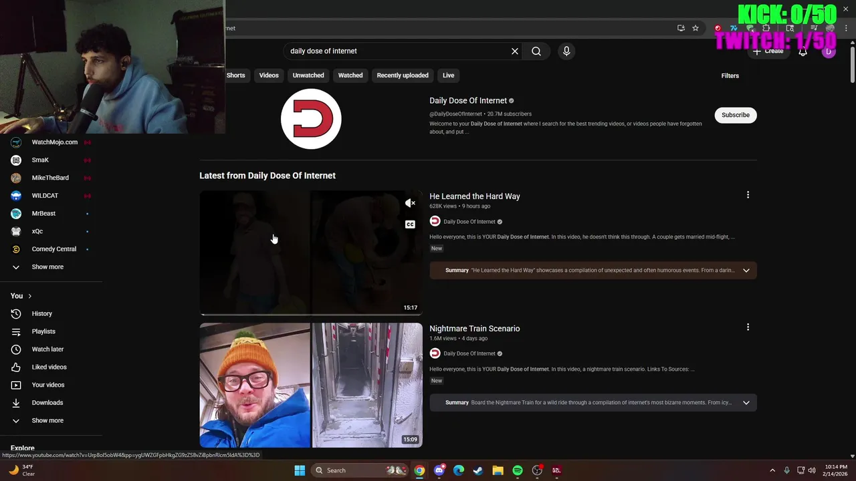Play the Nightmare Train Scenario thumbnail
Screen dimensions: 856x481
click(x=311, y=385)
